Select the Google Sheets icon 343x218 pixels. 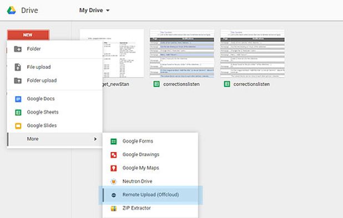18,112
